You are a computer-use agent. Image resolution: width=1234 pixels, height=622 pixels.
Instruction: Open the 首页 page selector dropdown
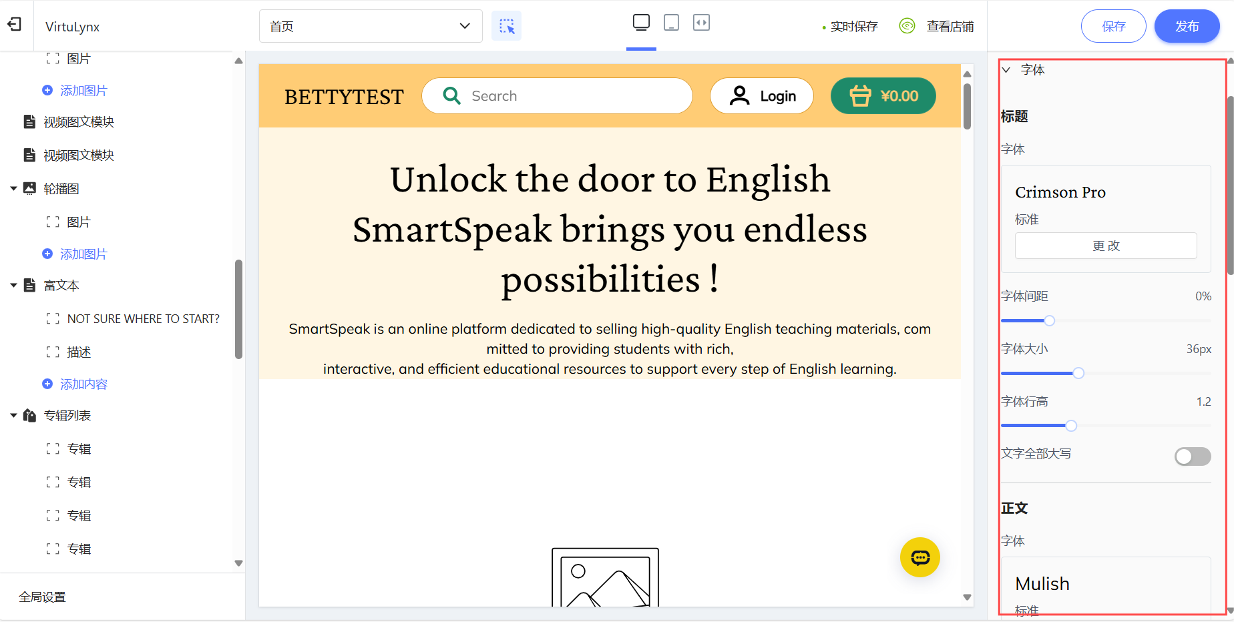[371, 26]
